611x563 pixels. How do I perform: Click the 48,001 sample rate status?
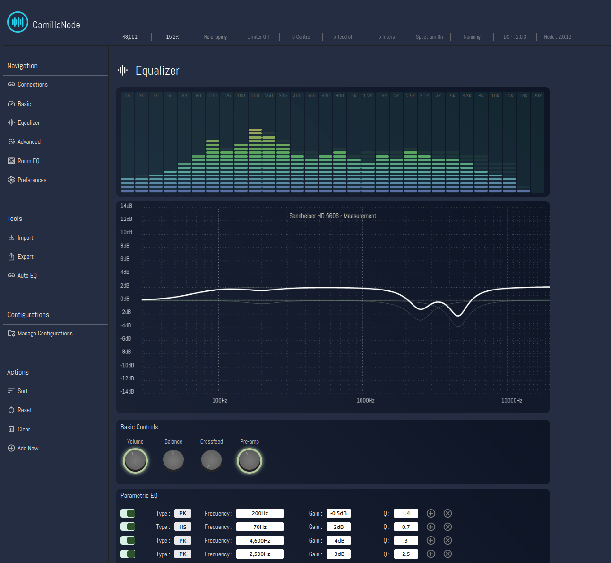130,37
